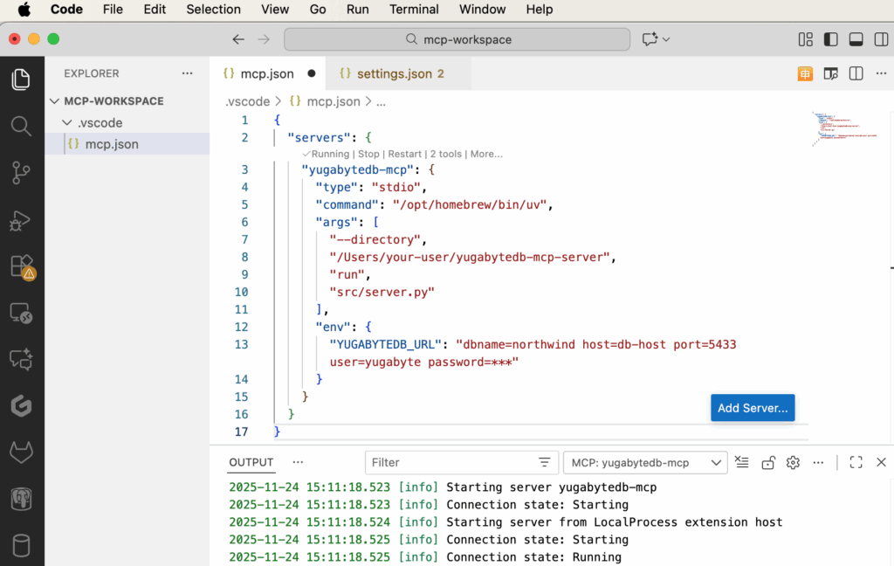This screenshot has width=894, height=566.
Task: Toggle the primary side bar visibility
Action: [830, 39]
